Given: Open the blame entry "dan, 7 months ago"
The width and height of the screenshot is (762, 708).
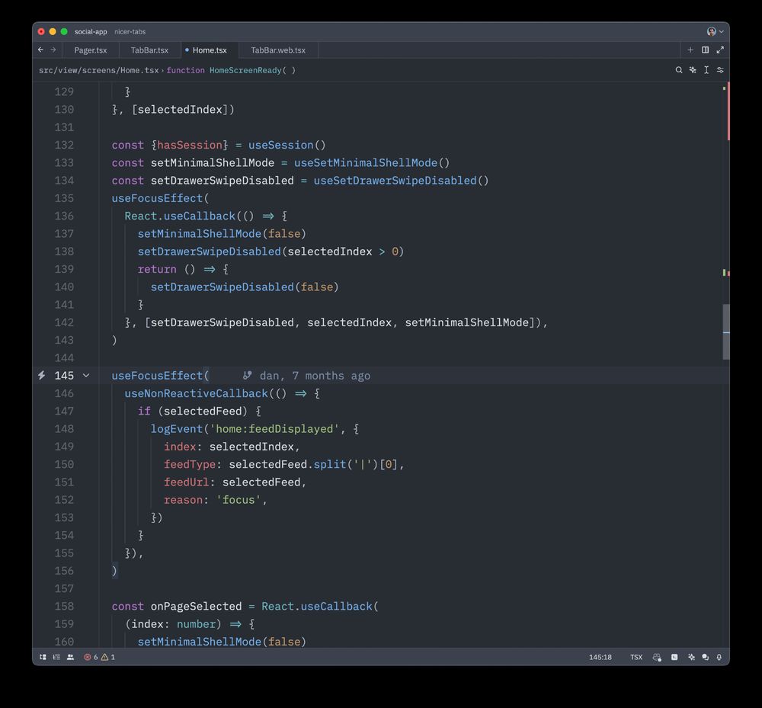Looking at the screenshot, I should pos(315,376).
